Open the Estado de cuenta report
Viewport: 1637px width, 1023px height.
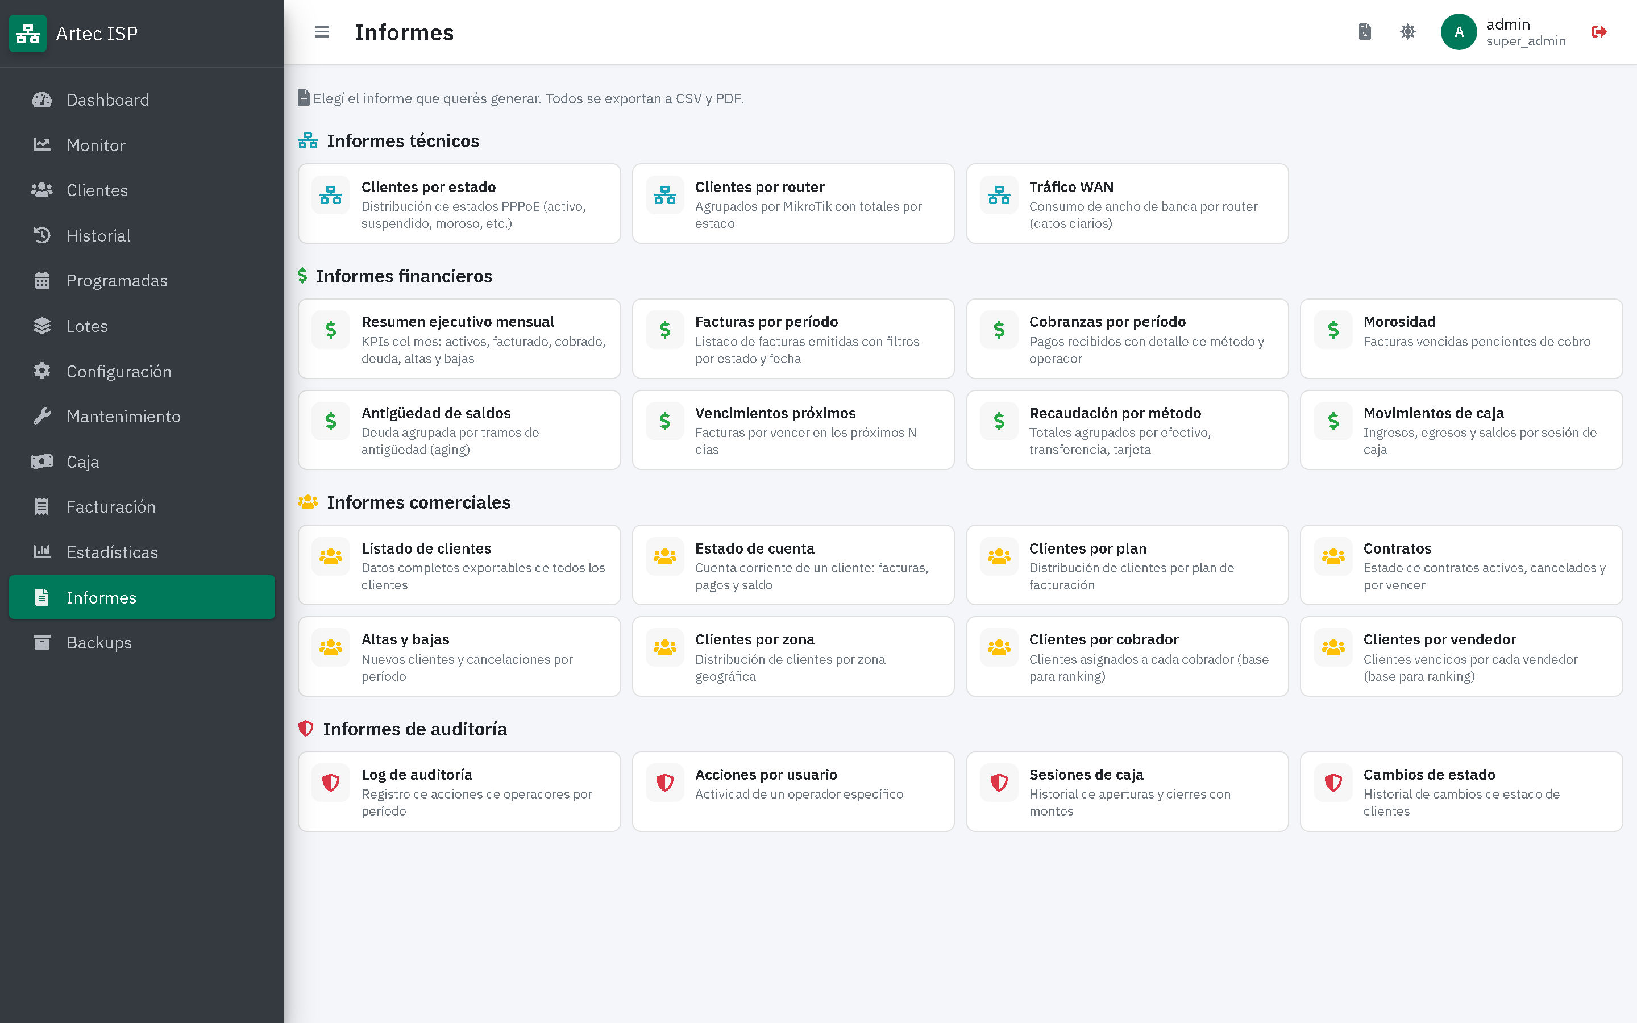[x=793, y=565]
